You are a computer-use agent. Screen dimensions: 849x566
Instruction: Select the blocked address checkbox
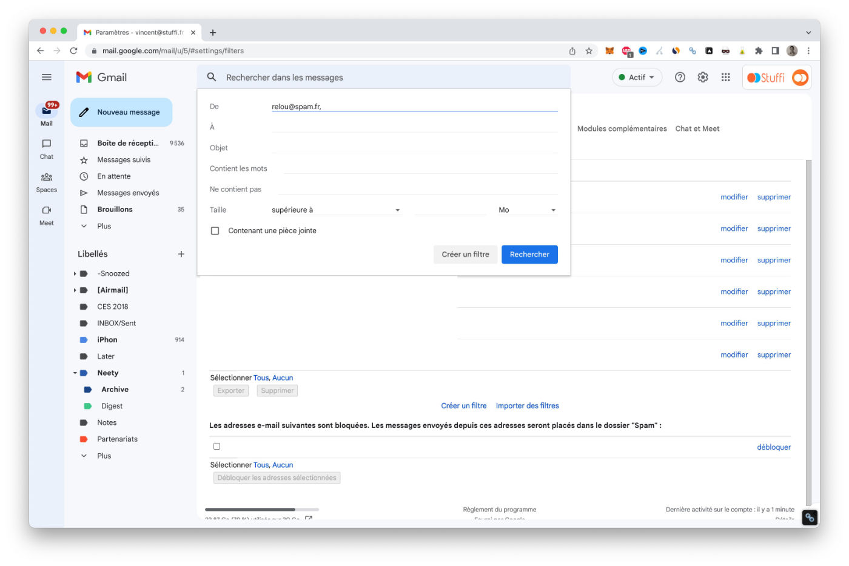point(216,446)
